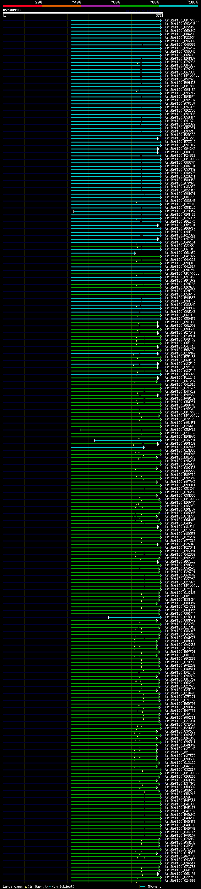
Task: Click the cyan ~100% identity legend segment
Action: point(178,6)
